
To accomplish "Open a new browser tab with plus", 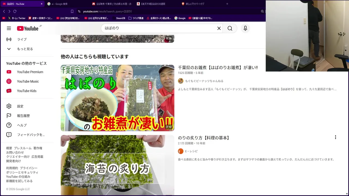I will 227,4.
